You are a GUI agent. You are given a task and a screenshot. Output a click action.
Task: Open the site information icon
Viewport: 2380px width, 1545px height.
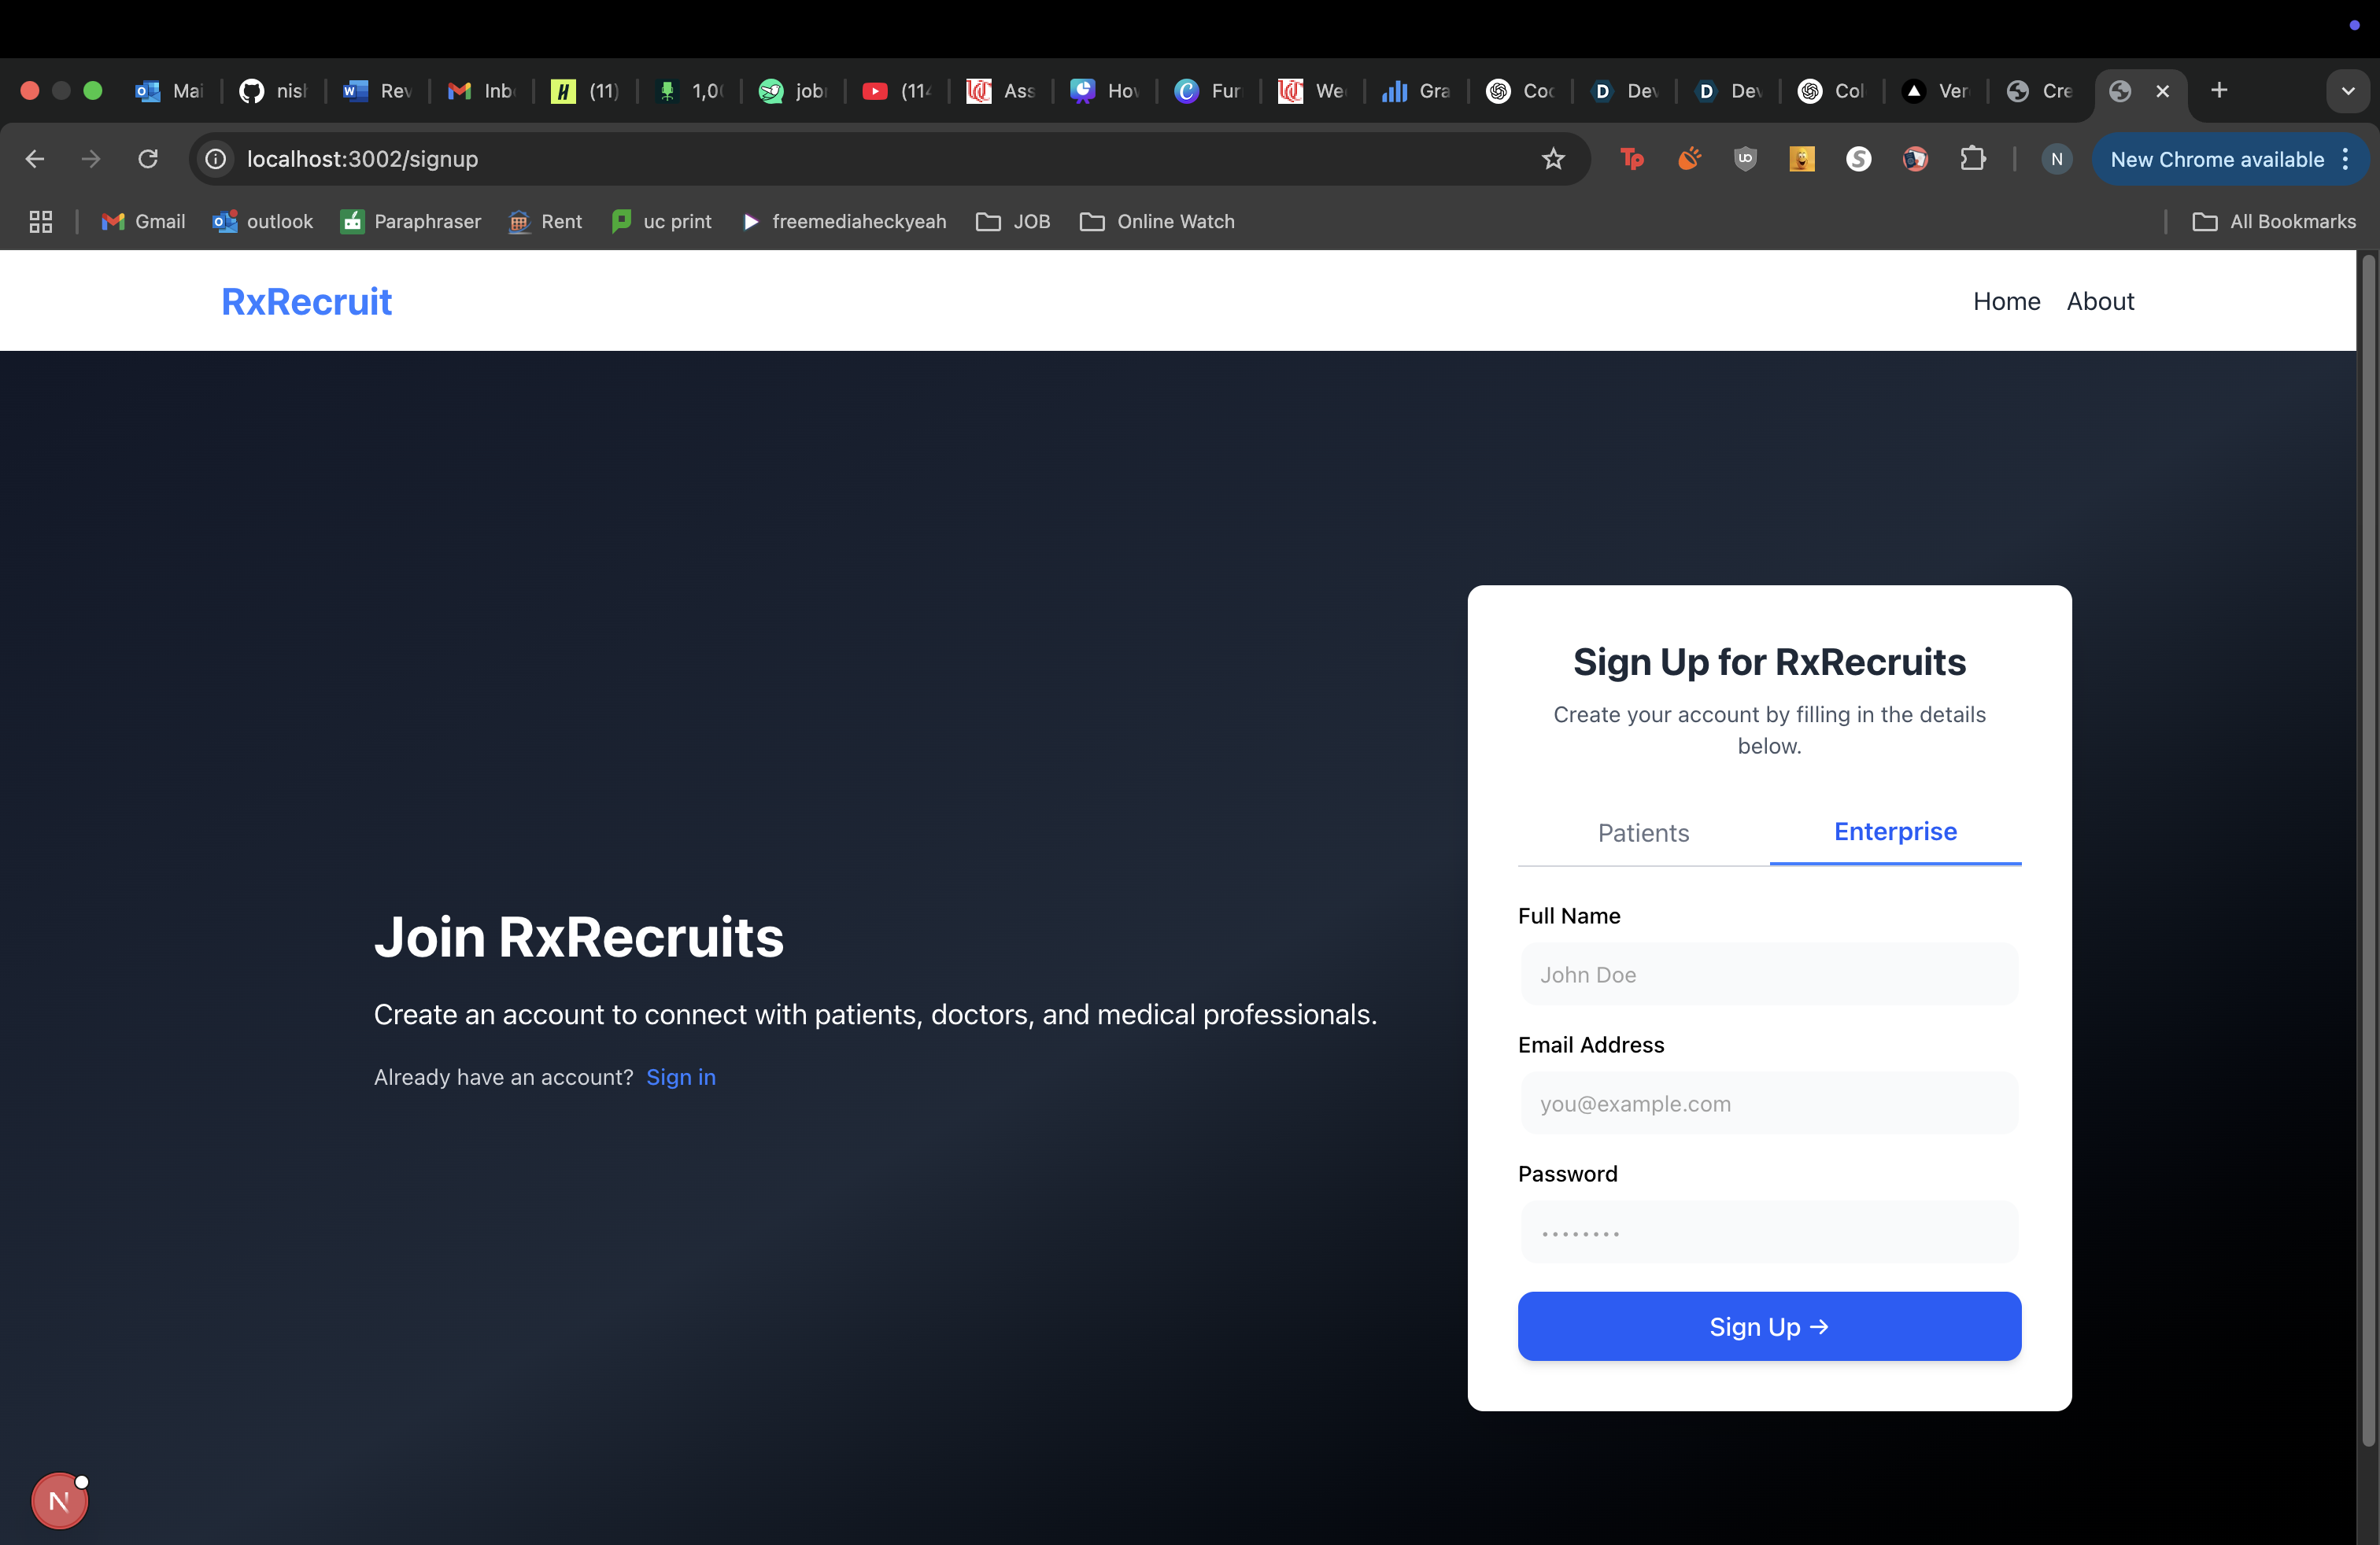[215, 159]
